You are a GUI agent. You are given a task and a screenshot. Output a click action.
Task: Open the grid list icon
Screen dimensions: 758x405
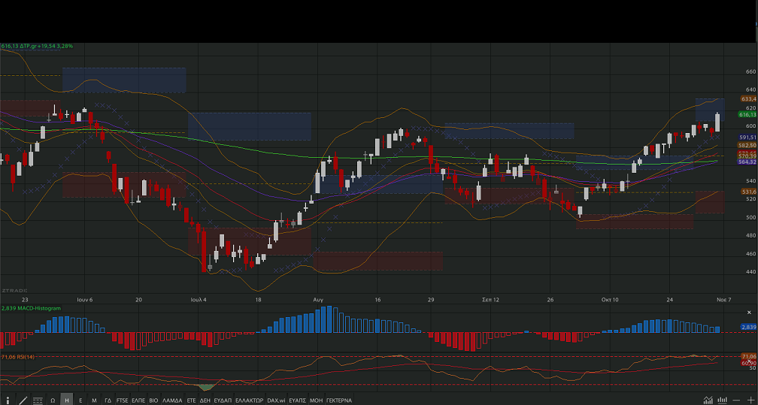pyautogui.click(x=38, y=400)
